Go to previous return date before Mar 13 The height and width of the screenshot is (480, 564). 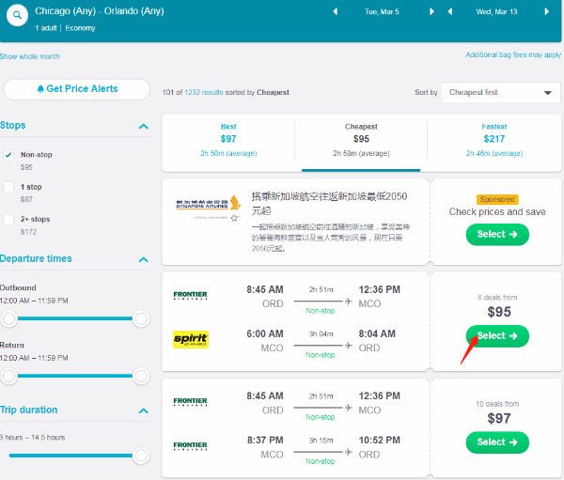tap(450, 11)
